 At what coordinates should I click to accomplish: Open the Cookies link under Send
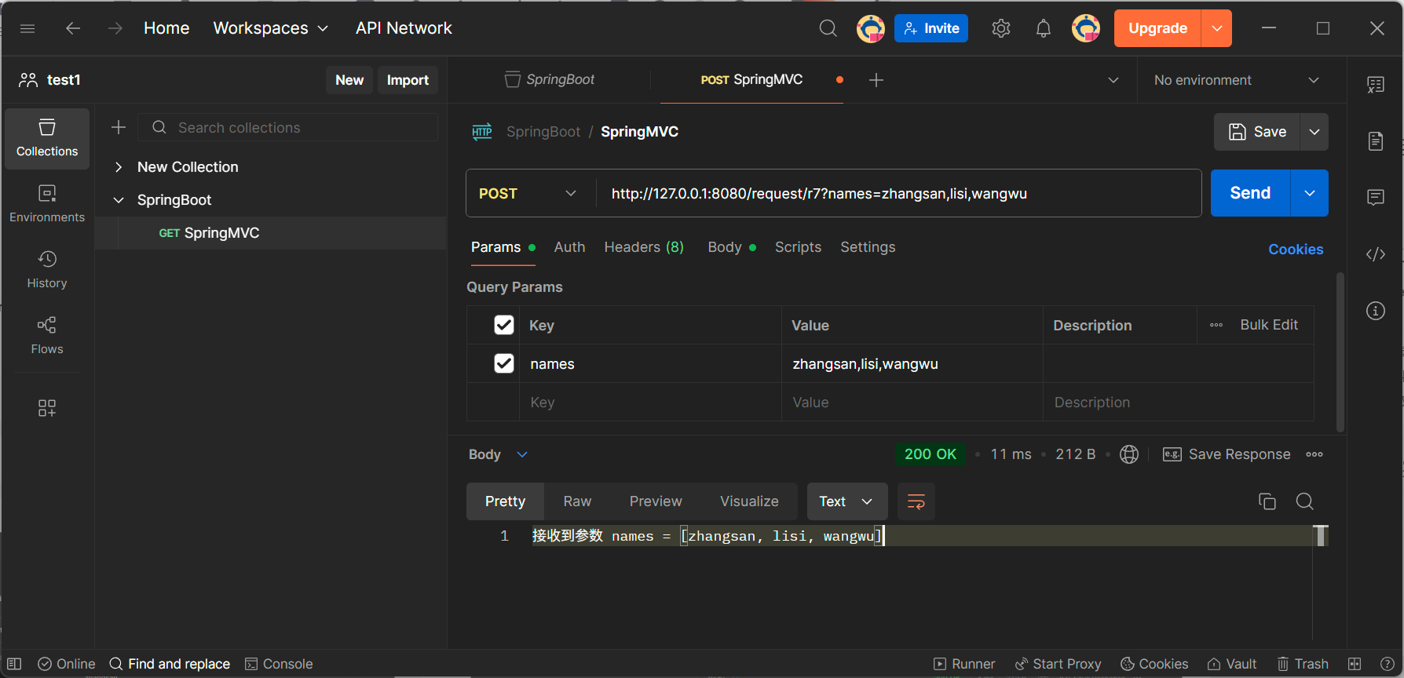pos(1296,250)
